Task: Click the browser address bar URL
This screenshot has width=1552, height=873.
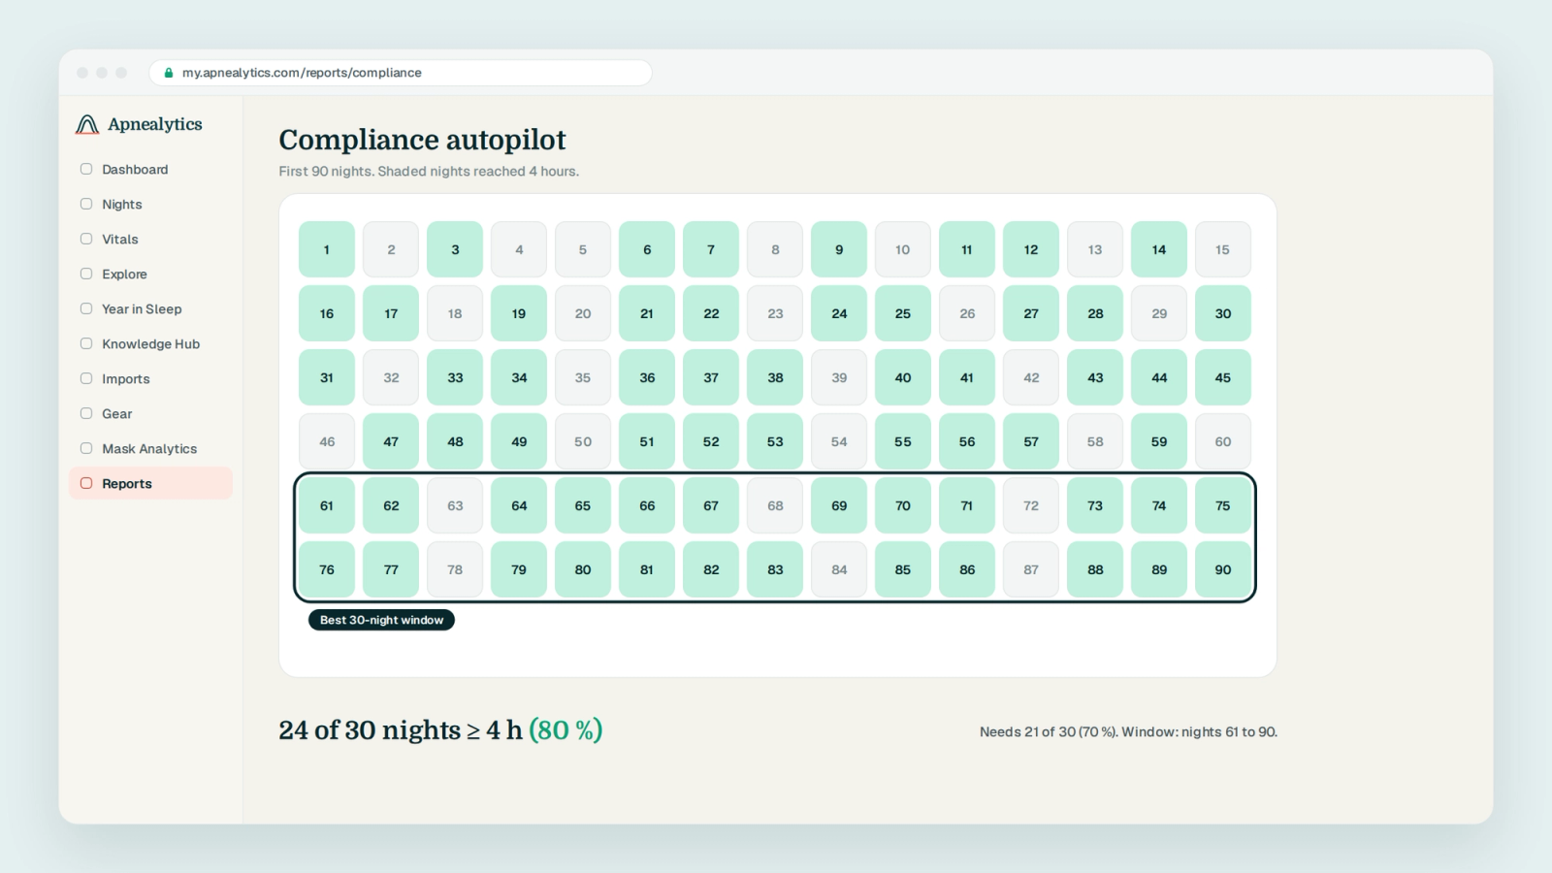Action: [302, 73]
